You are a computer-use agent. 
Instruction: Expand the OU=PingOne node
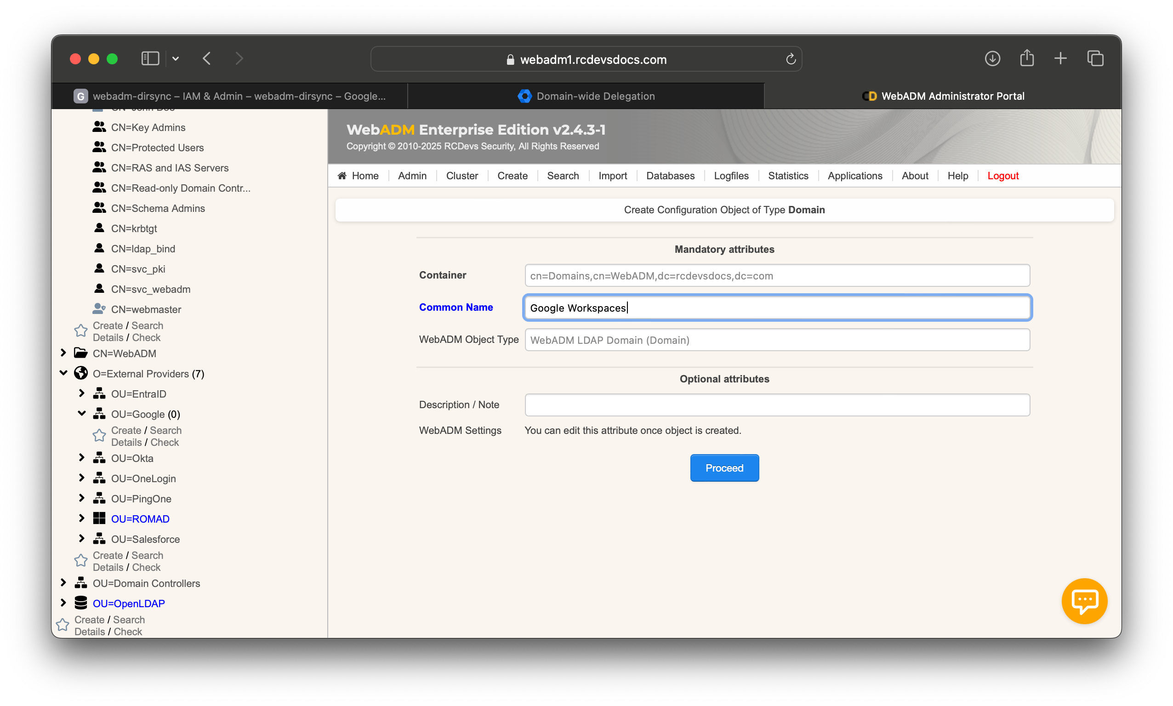[81, 498]
